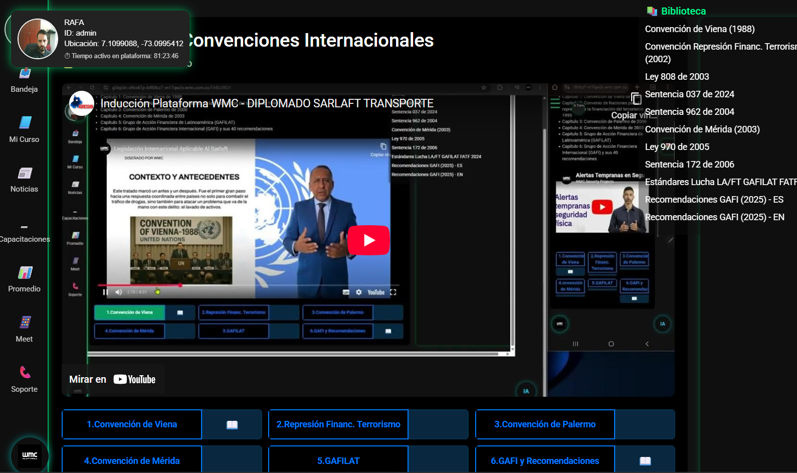Viewport: 797px width, 473px height.
Task: Click the book icon next to GAFI y Recomendaciones
Action: (645, 461)
